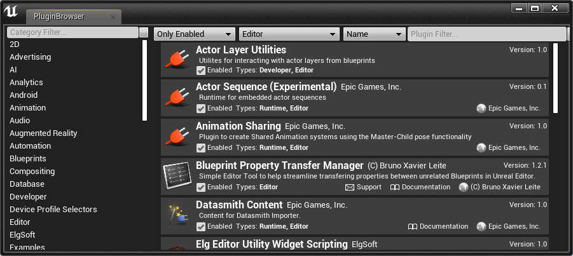Click the Category Filter search field

coord(72,32)
